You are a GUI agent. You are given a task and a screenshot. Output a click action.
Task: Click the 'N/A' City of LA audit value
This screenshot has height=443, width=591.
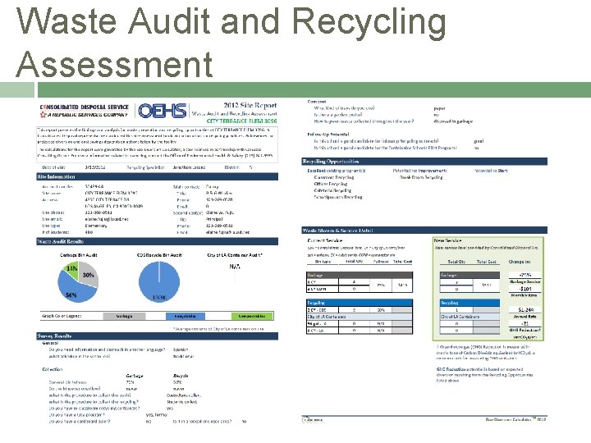pos(235,267)
